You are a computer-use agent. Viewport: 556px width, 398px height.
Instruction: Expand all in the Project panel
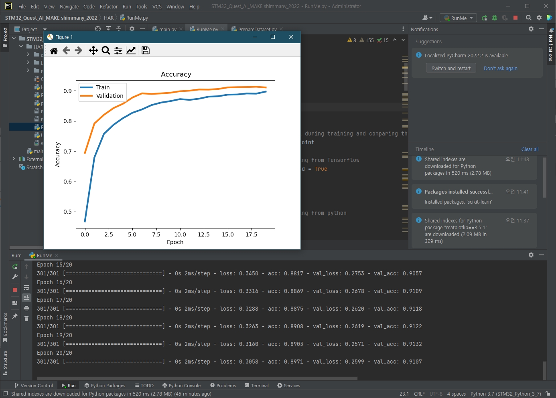108,29
